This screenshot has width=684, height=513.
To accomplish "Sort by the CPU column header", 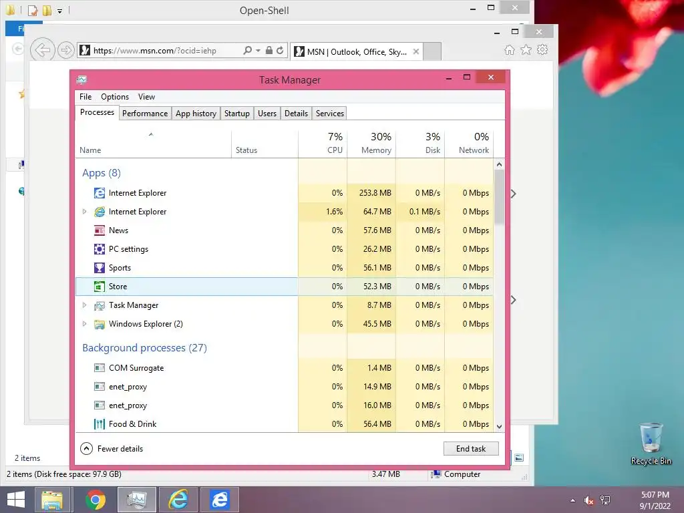I will pyautogui.click(x=323, y=143).
